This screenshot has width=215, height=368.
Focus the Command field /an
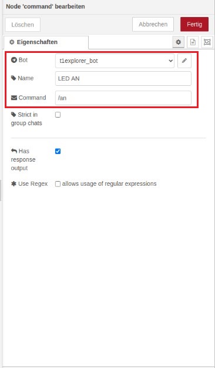[x=123, y=98]
